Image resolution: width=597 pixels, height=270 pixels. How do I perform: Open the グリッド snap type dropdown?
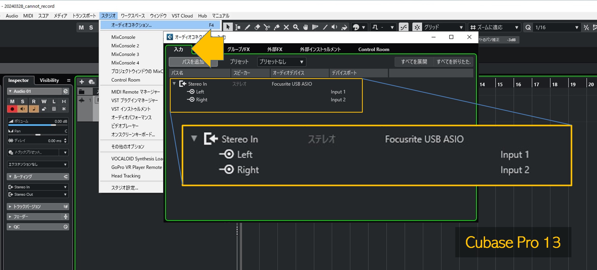[x=443, y=27]
